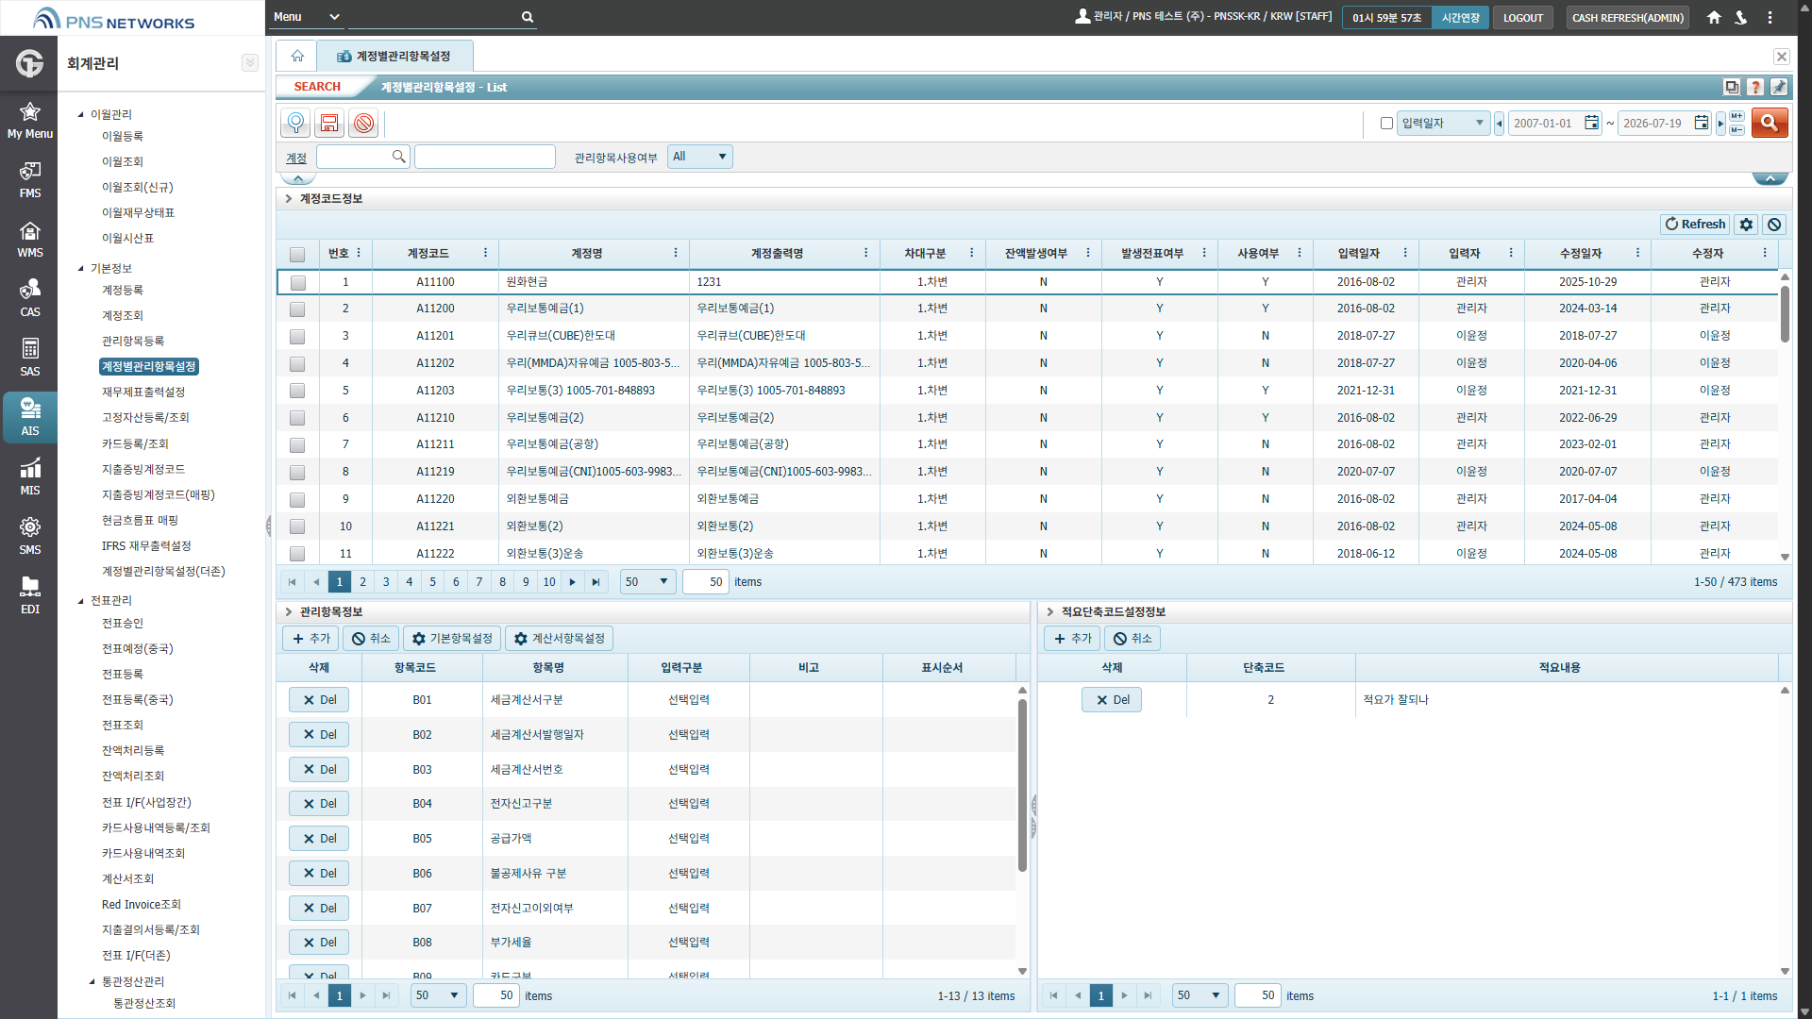Click the Refresh button
The width and height of the screenshot is (1812, 1019).
pos(1695,225)
